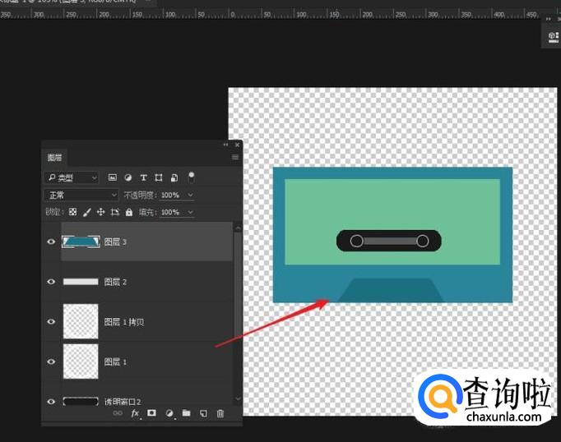
Task: Add a layer mask
Action: coord(151,413)
